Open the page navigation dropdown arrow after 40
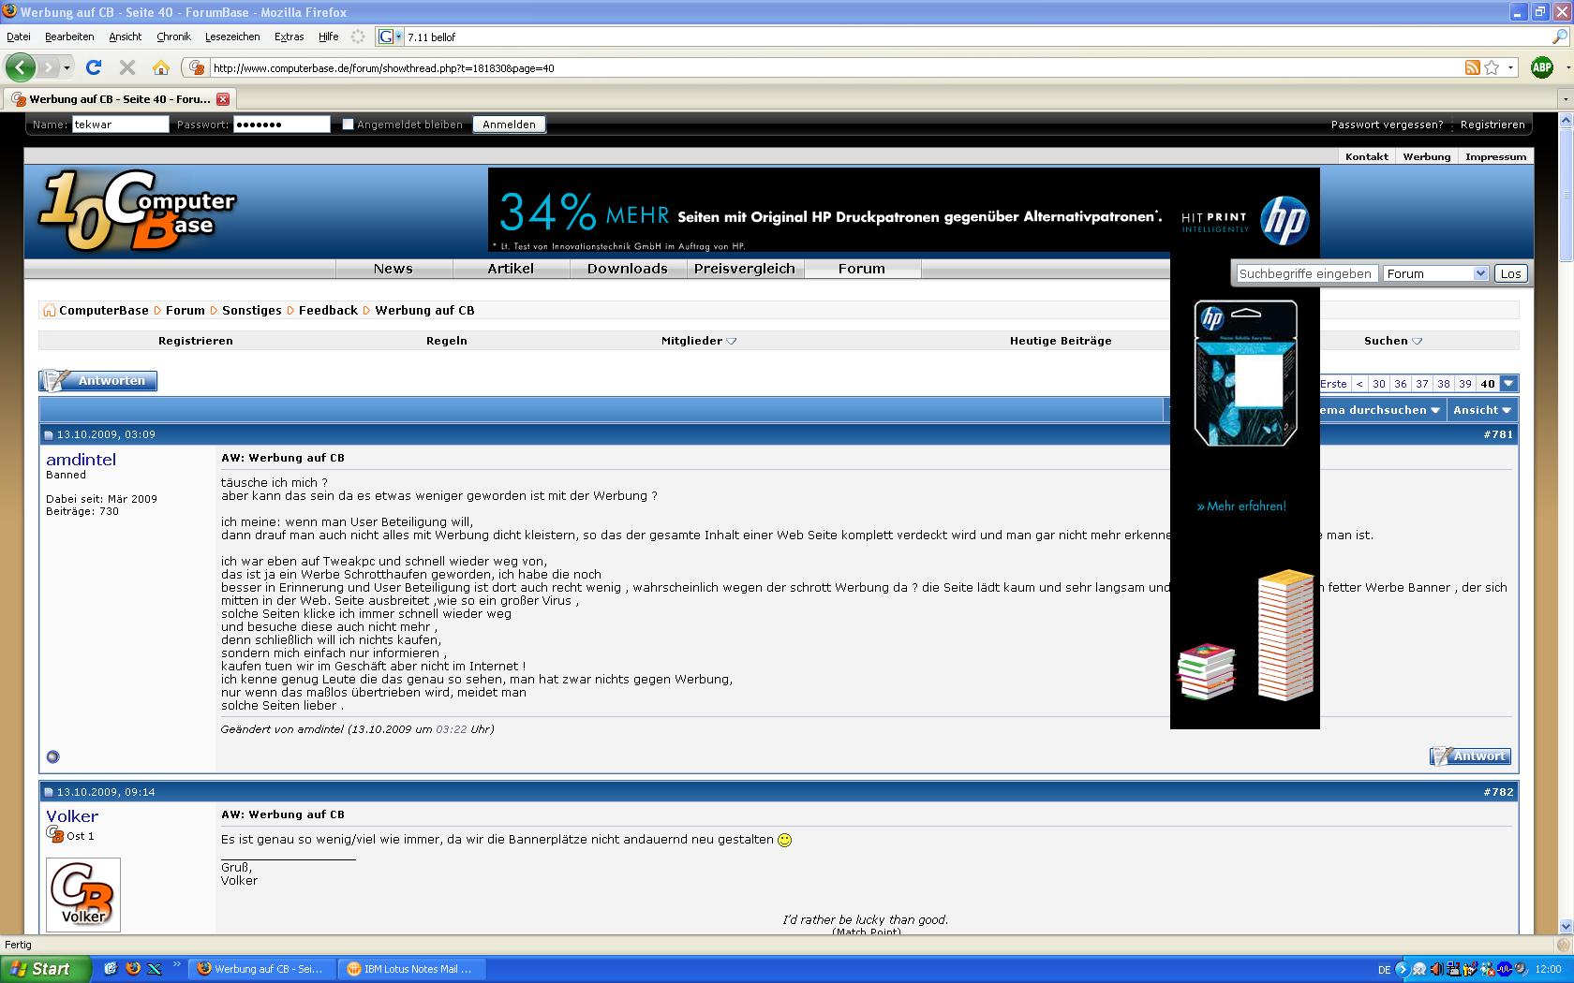Screen dimensions: 1574x983 (1508, 384)
